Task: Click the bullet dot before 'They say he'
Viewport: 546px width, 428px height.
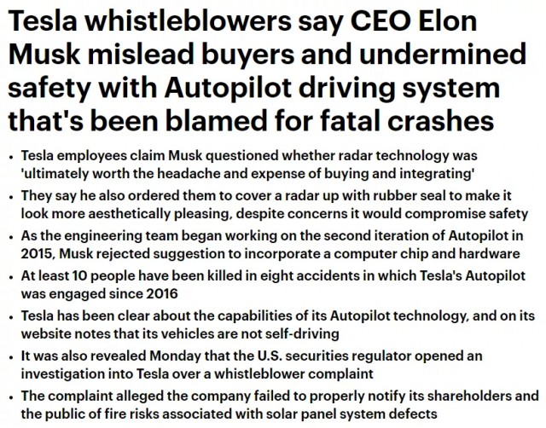Action: [x=11, y=197]
